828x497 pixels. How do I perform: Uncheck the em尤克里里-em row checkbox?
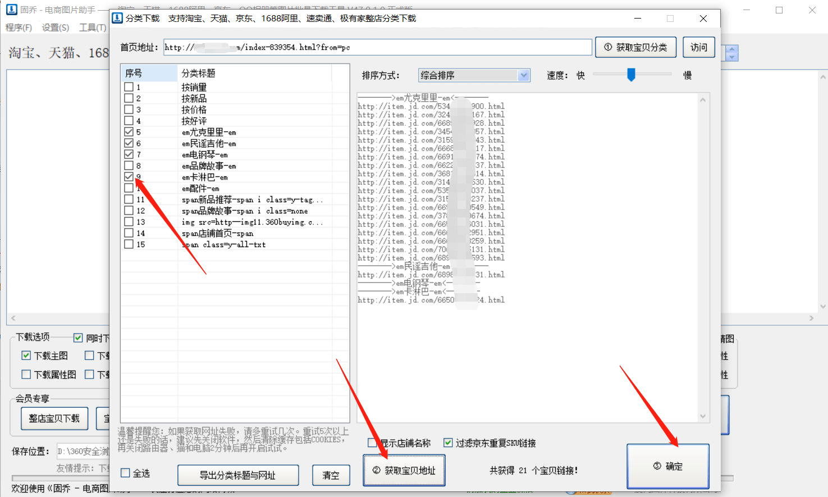(129, 132)
